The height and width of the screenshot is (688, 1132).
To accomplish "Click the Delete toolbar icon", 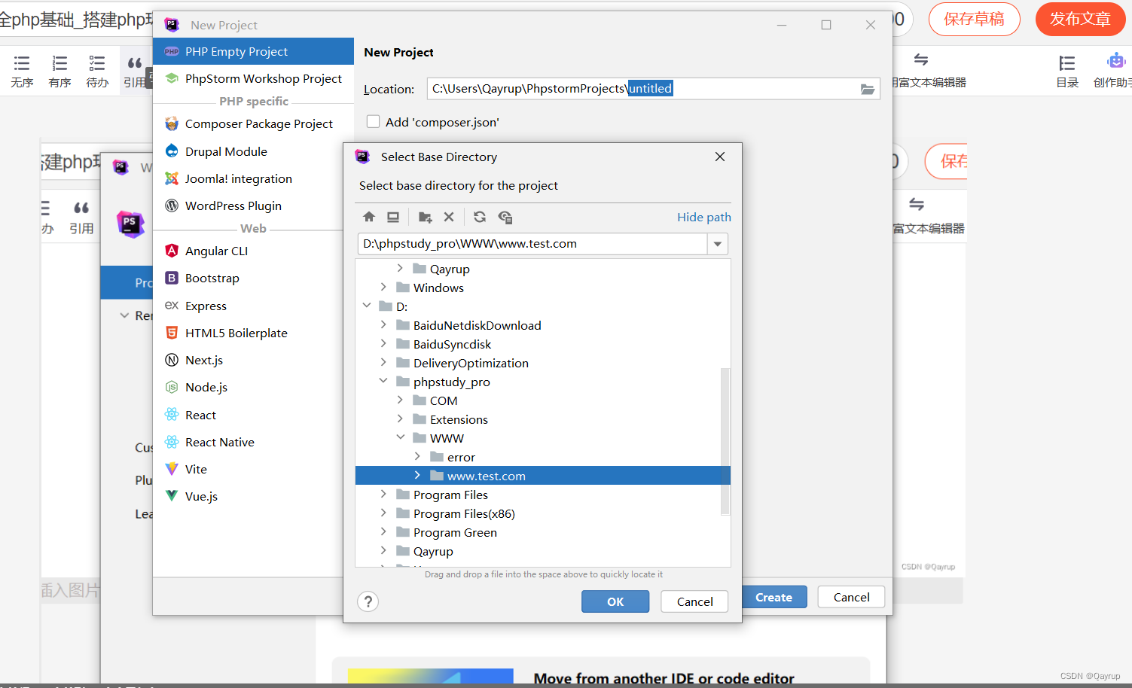I will [x=449, y=217].
